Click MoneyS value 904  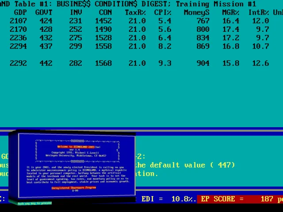(x=203, y=63)
